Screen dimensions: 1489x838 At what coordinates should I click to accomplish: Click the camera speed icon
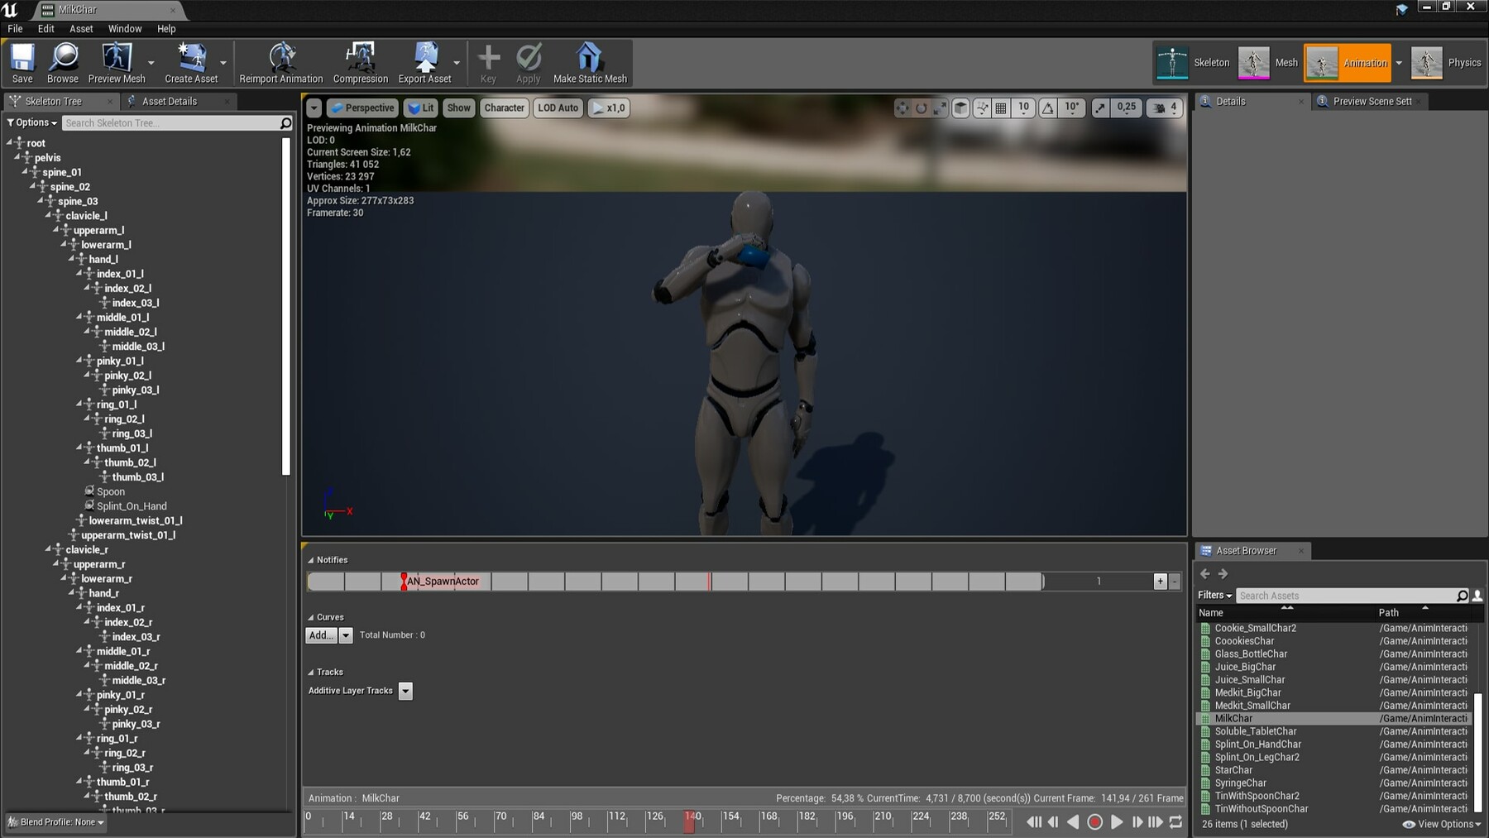[x=1159, y=108]
